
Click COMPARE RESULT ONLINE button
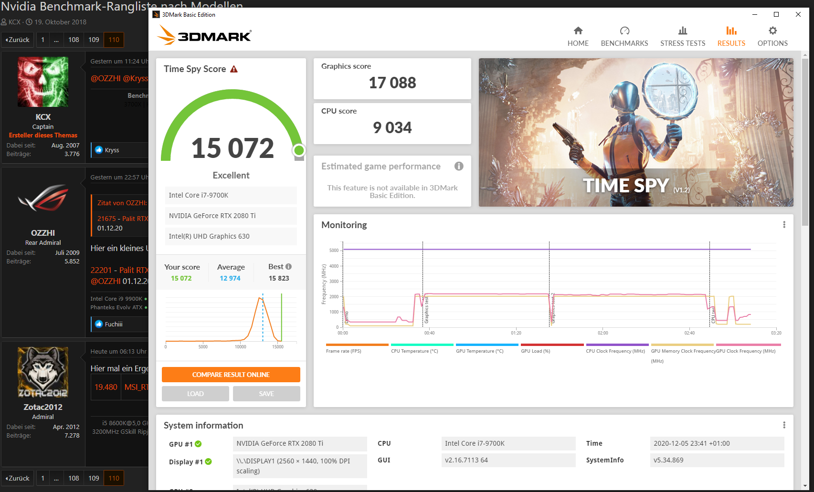[x=231, y=375]
